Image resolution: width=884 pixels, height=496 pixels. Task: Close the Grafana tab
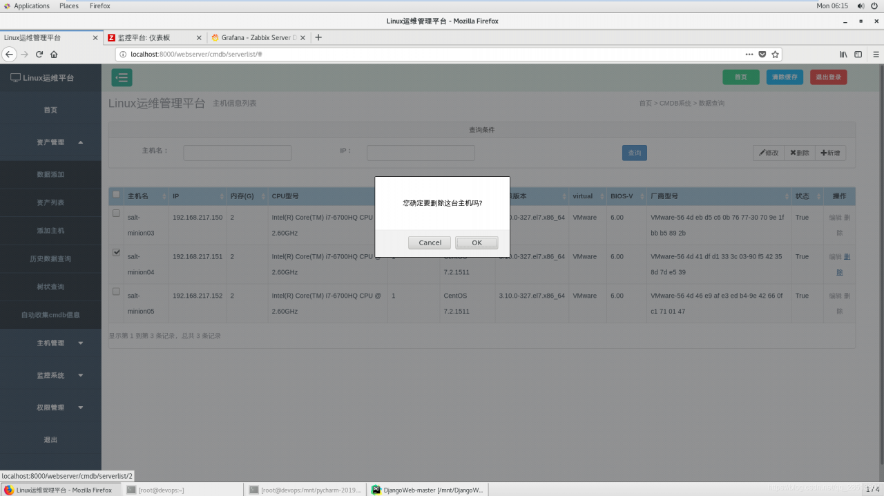click(x=303, y=38)
